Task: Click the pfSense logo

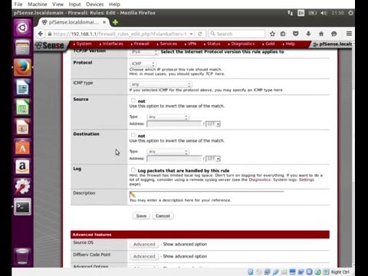Action: click(50, 45)
